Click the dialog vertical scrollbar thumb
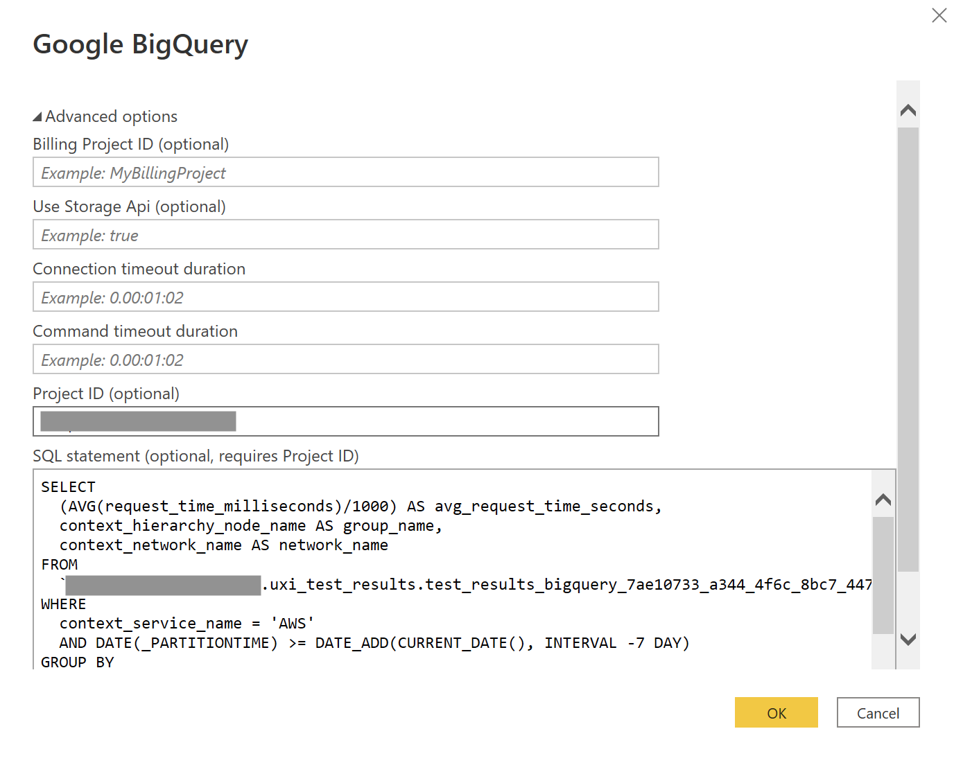 tap(908, 349)
